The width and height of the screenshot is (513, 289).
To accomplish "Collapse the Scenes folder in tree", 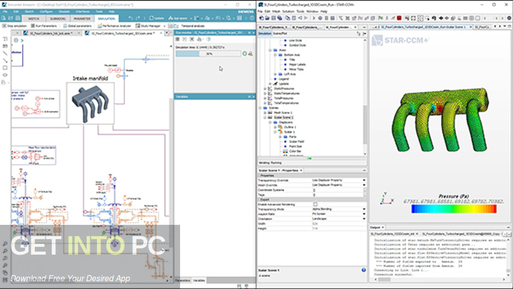I will (261, 108).
